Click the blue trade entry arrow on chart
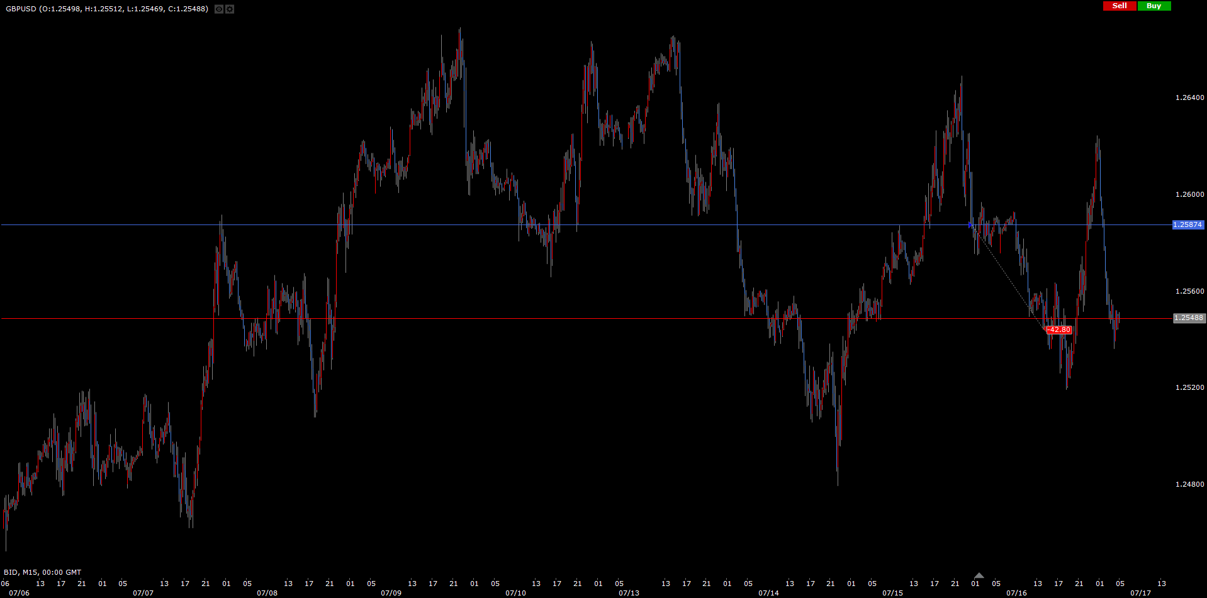Viewport: 1207px width, 598px height. [970, 224]
